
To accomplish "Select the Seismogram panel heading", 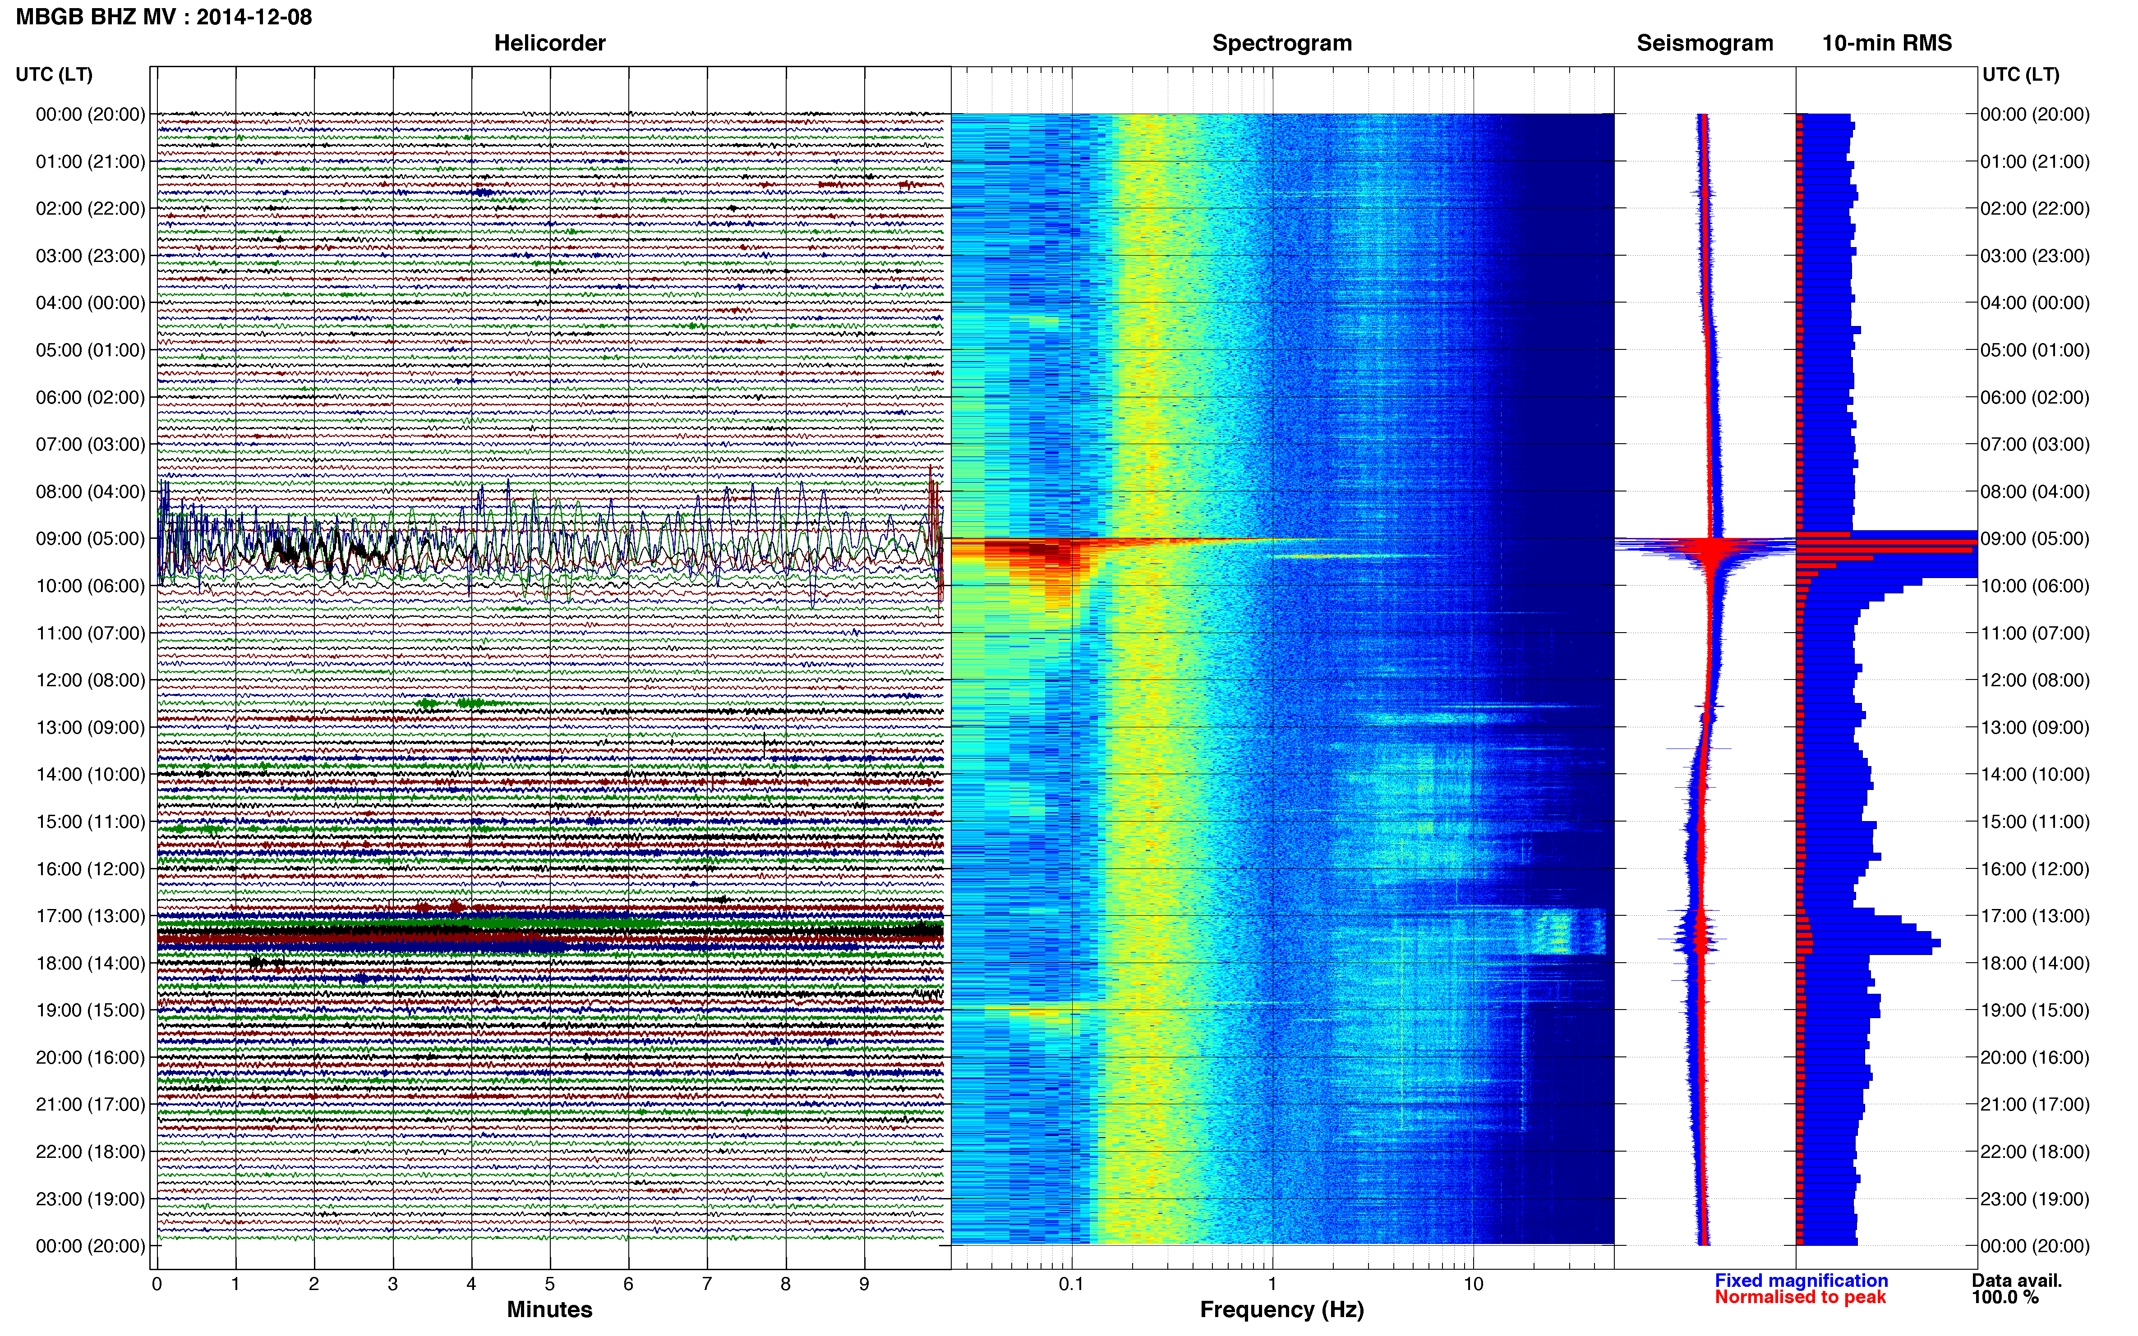I will click(x=1704, y=42).
